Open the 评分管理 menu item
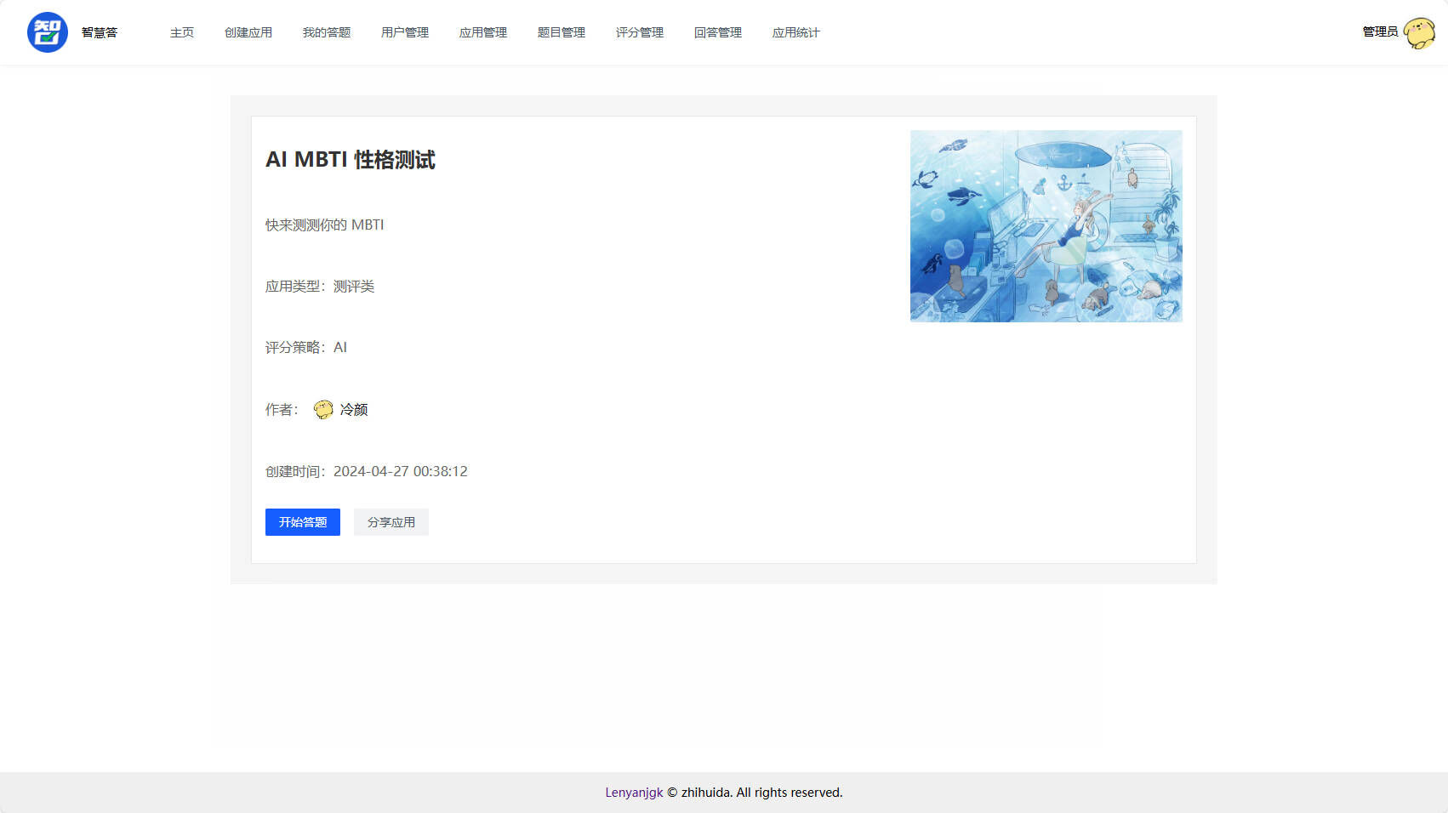 click(x=640, y=32)
